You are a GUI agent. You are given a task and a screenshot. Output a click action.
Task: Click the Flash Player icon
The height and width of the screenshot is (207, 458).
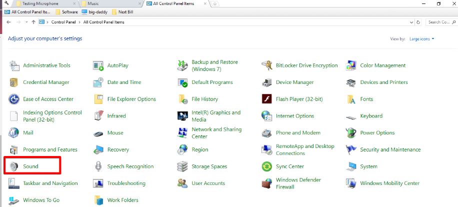pyautogui.click(x=267, y=99)
